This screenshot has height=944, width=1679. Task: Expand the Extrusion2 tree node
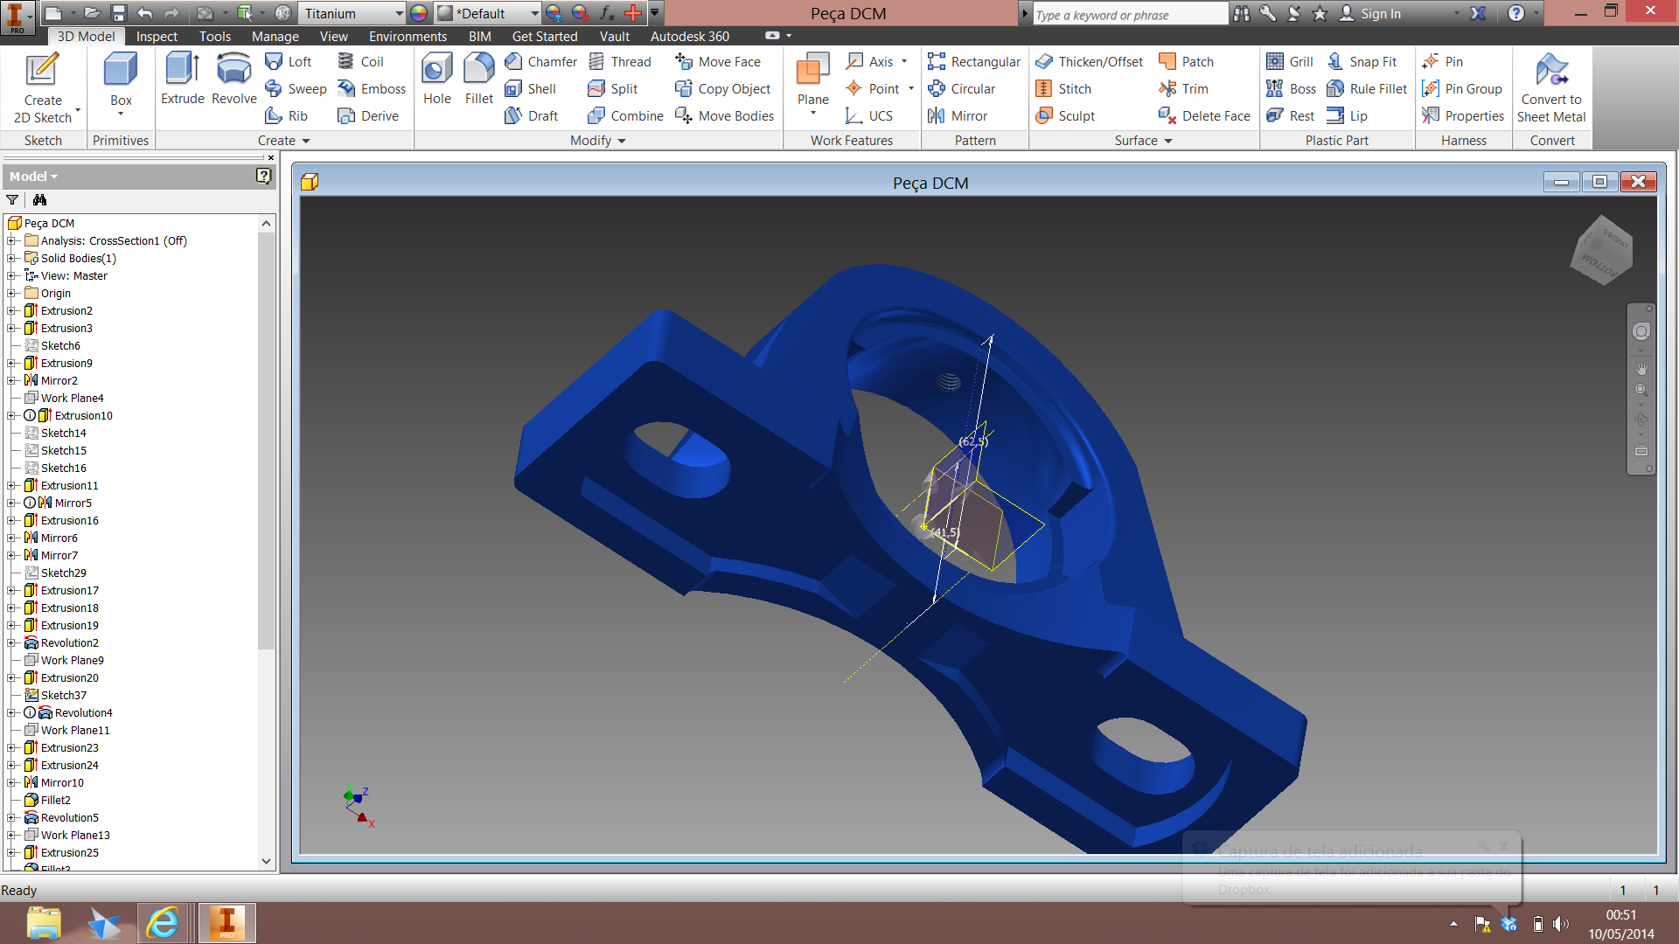(11, 311)
